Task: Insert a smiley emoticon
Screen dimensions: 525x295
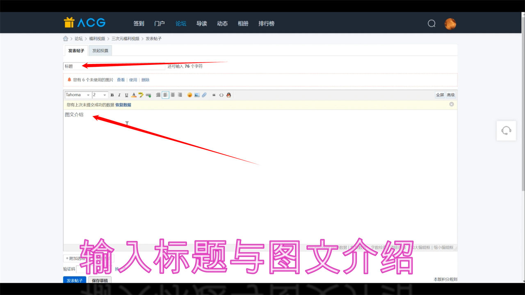Action: pos(190,95)
